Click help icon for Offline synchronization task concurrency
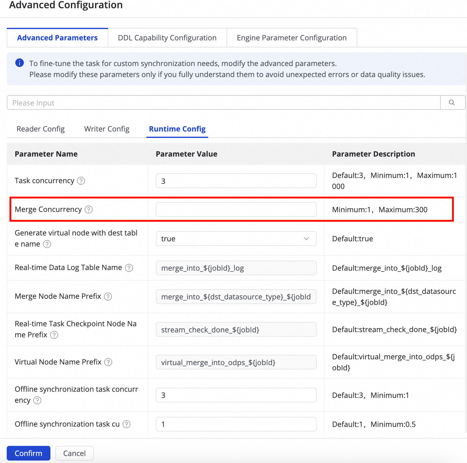Image resolution: width=467 pixels, height=463 pixels. [37, 400]
